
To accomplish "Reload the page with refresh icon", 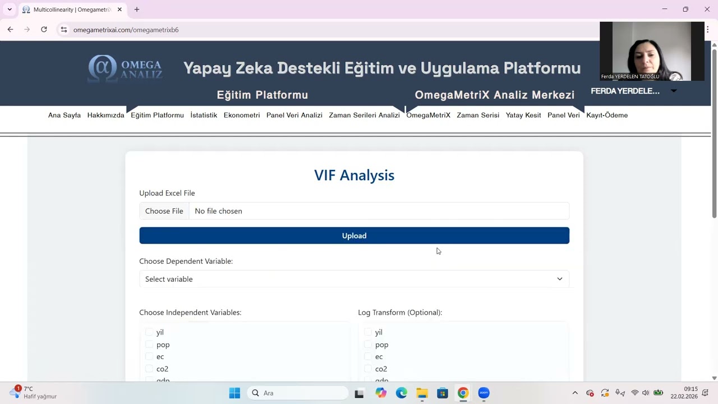I will coord(44,29).
